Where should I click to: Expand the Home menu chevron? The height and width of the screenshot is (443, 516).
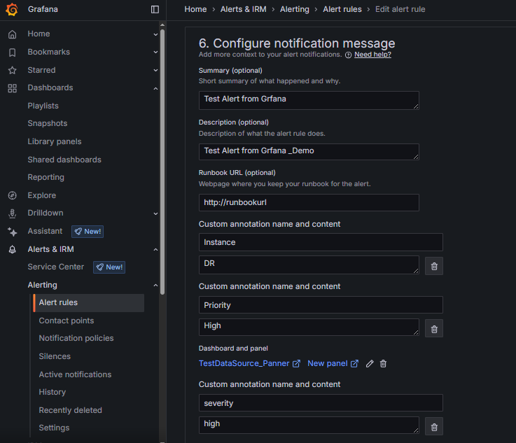coord(155,34)
